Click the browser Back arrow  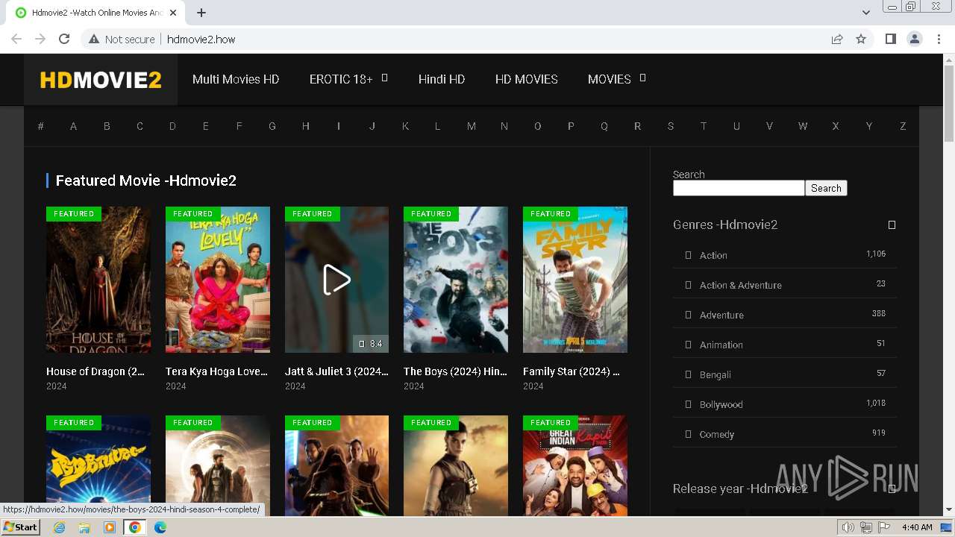[16, 39]
